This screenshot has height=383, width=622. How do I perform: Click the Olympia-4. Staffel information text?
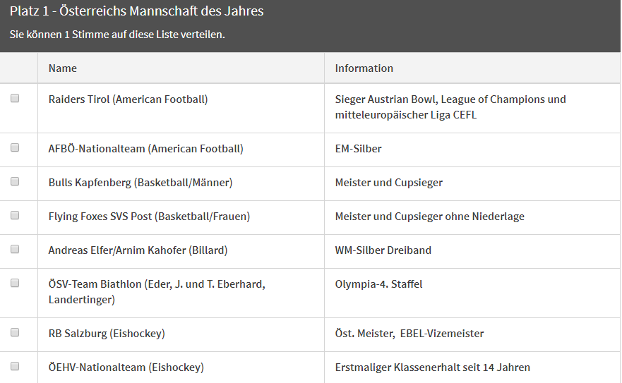pyautogui.click(x=379, y=284)
